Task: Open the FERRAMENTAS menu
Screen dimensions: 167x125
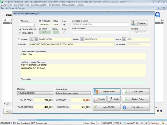Action: coord(69,5)
